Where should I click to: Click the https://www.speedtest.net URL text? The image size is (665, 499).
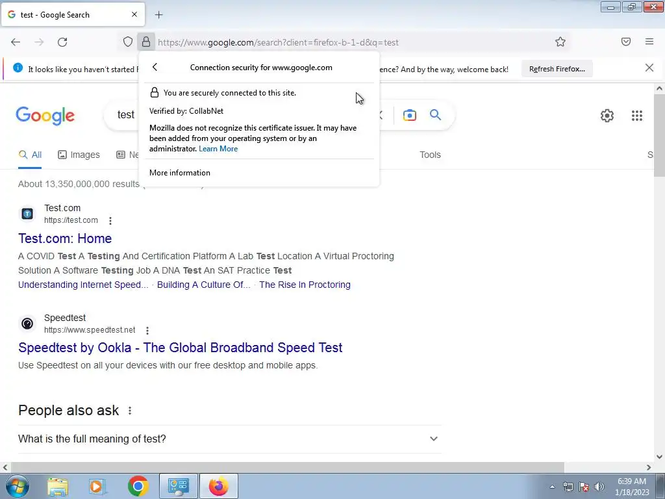click(90, 329)
